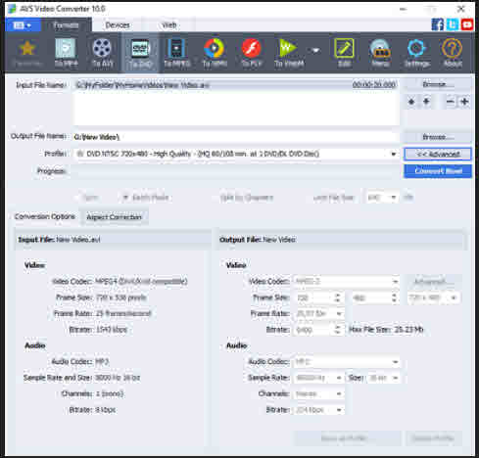Click Advanced button beside Video Codec
The height and width of the screenshot is (458, 479).
(x=434, y=281)
